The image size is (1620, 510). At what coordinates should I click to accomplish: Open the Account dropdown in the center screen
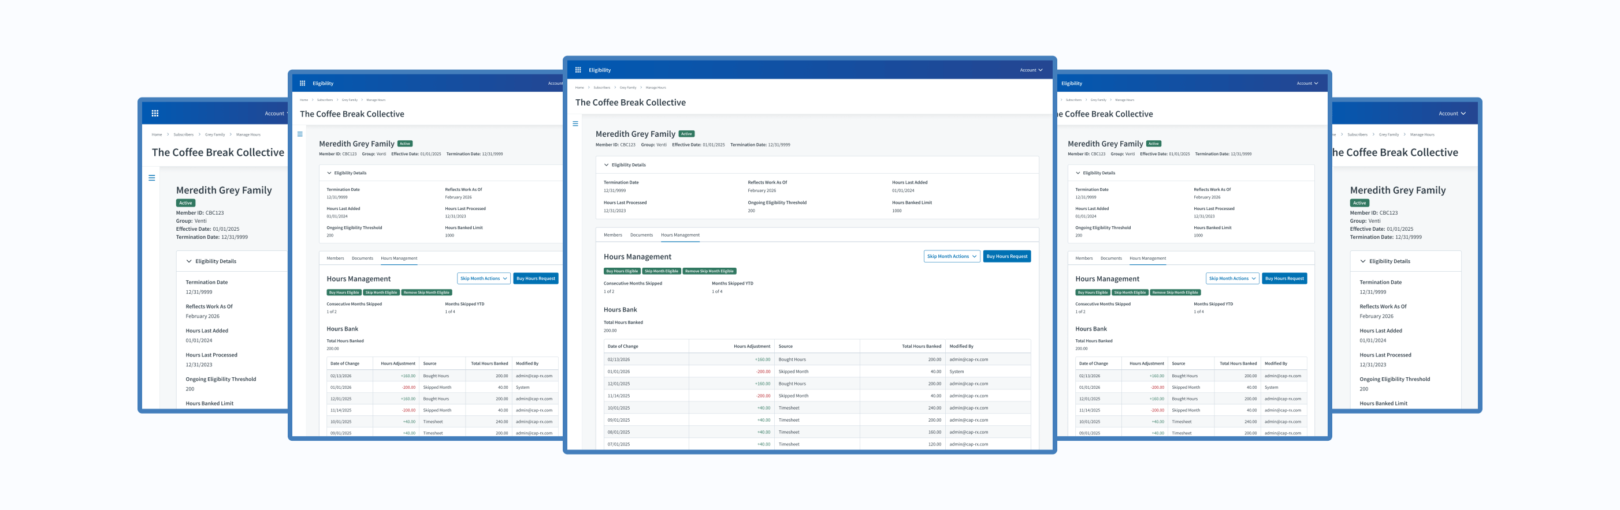[x=1031, y=70]
